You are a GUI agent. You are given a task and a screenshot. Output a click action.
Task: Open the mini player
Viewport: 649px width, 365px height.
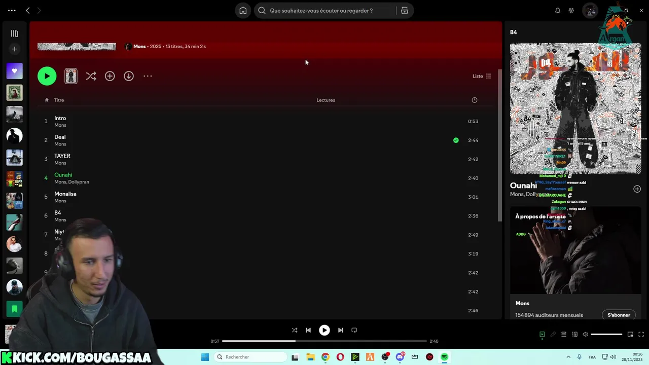[x=630, y=335]
